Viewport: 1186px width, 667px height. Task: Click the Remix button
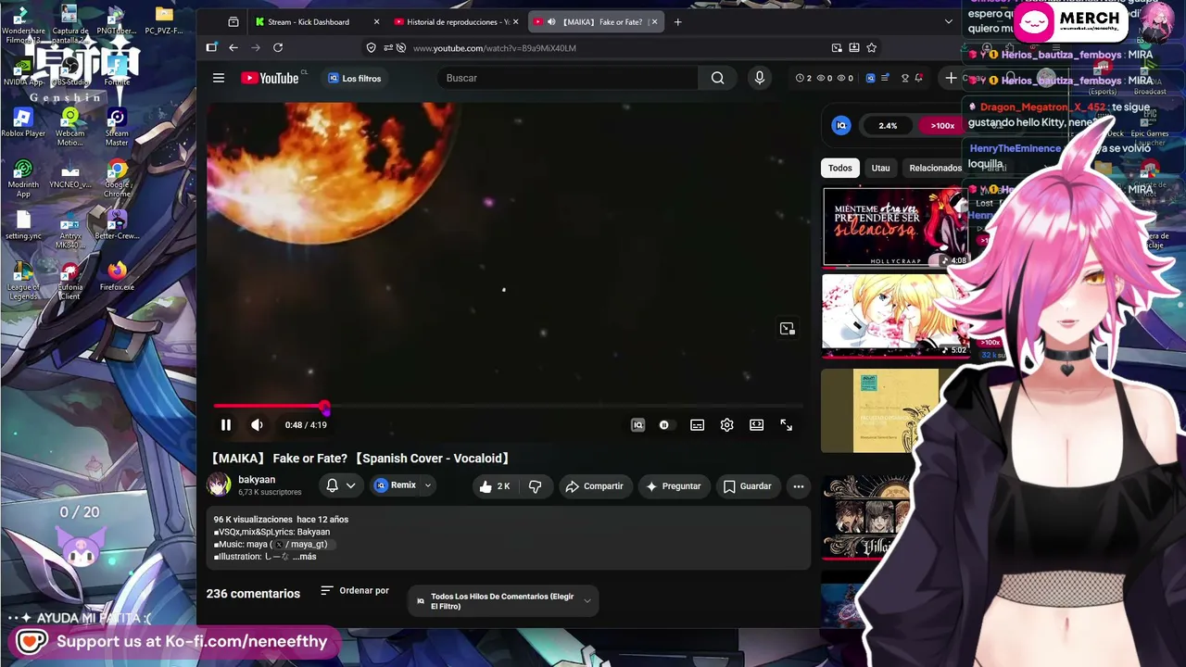tap(396, 485)
